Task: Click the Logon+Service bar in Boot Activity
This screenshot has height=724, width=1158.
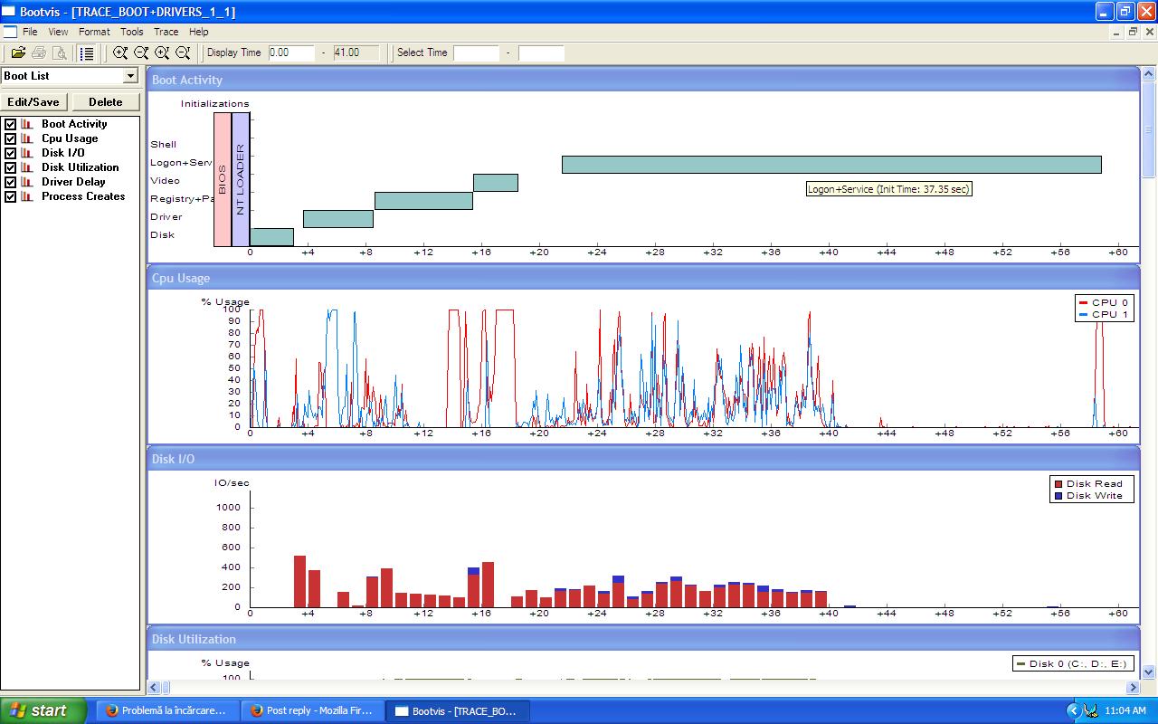Action: (x=831, y=165)
